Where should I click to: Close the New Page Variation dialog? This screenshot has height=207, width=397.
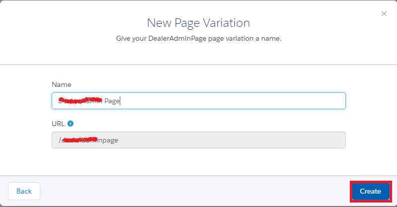click(384, 14)
